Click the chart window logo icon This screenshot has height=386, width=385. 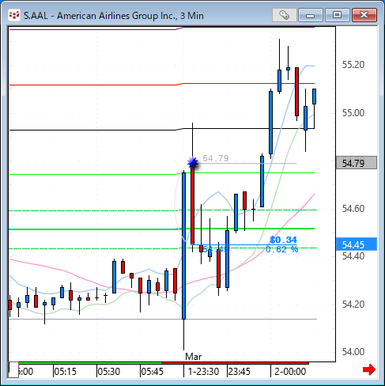point(14,15)
